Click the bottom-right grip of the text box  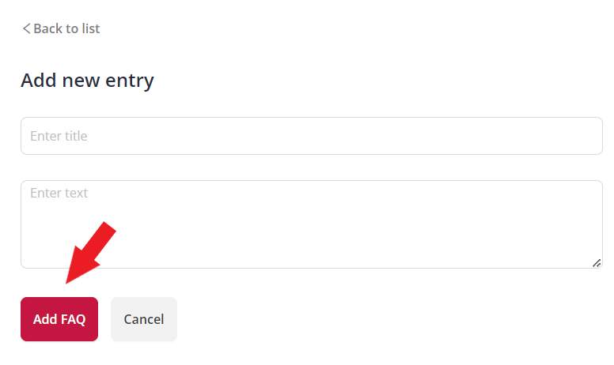tap(597, 262)
